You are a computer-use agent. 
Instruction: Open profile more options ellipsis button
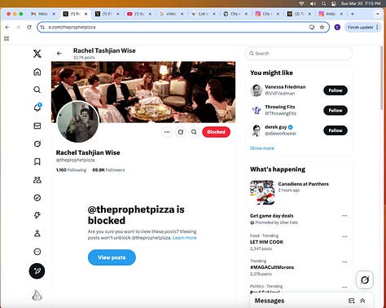click(167, 132)
